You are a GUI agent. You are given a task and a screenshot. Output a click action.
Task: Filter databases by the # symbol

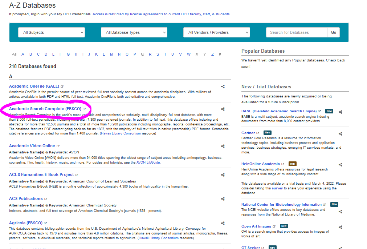click(220, 54)
